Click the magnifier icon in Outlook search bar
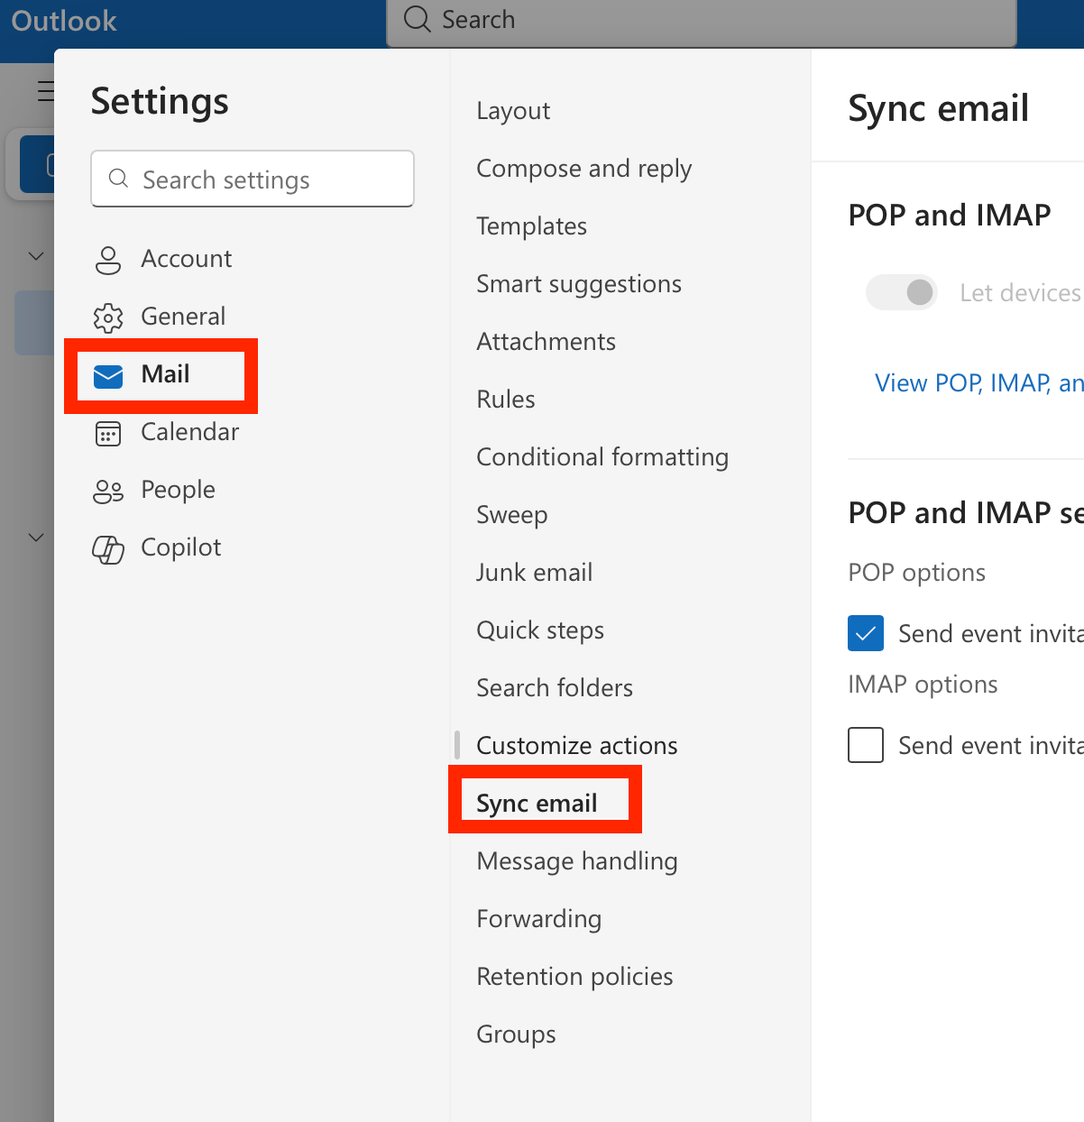 417,19
